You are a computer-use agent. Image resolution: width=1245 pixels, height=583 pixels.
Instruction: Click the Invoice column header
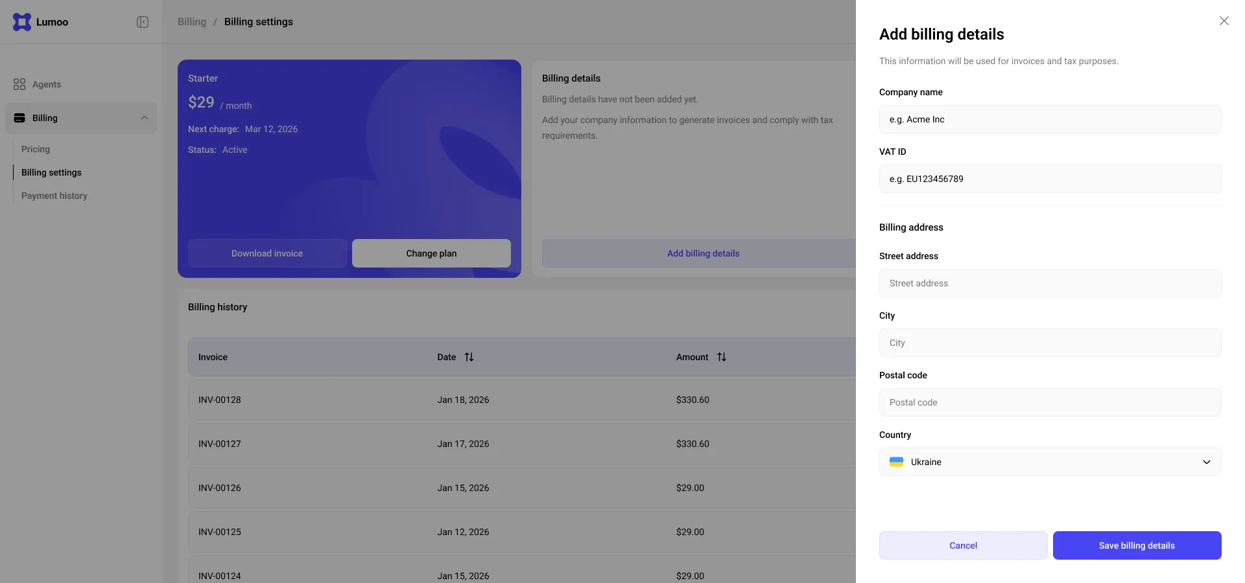coord(213,357)
